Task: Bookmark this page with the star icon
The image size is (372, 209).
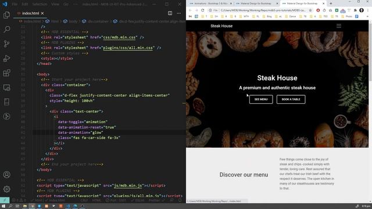Action: point(310,10)
